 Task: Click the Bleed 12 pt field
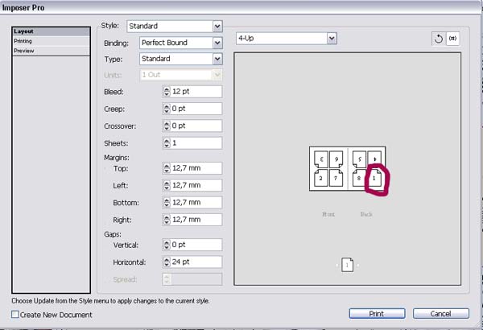pyautogui.click(x=196, y=92)
